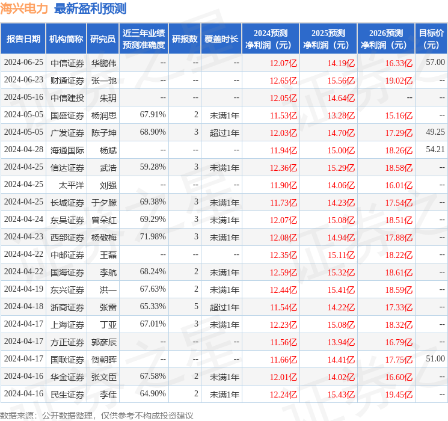Click the 报告日期 column header
Viewport: 448px width, 421px height.
tap(23, 39)
